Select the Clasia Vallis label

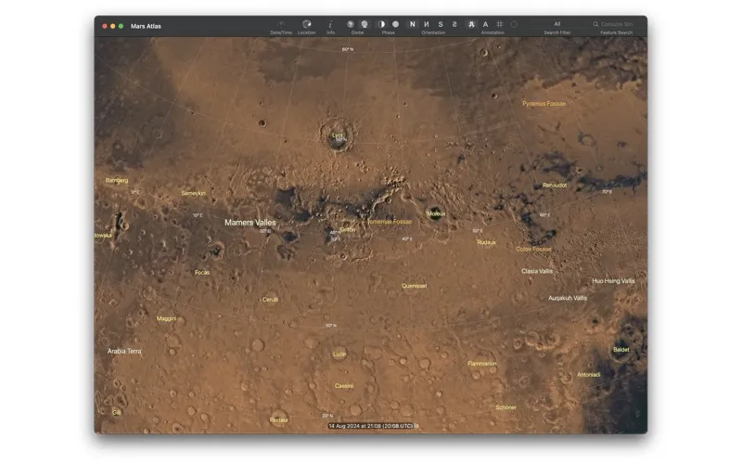(537, 271)
